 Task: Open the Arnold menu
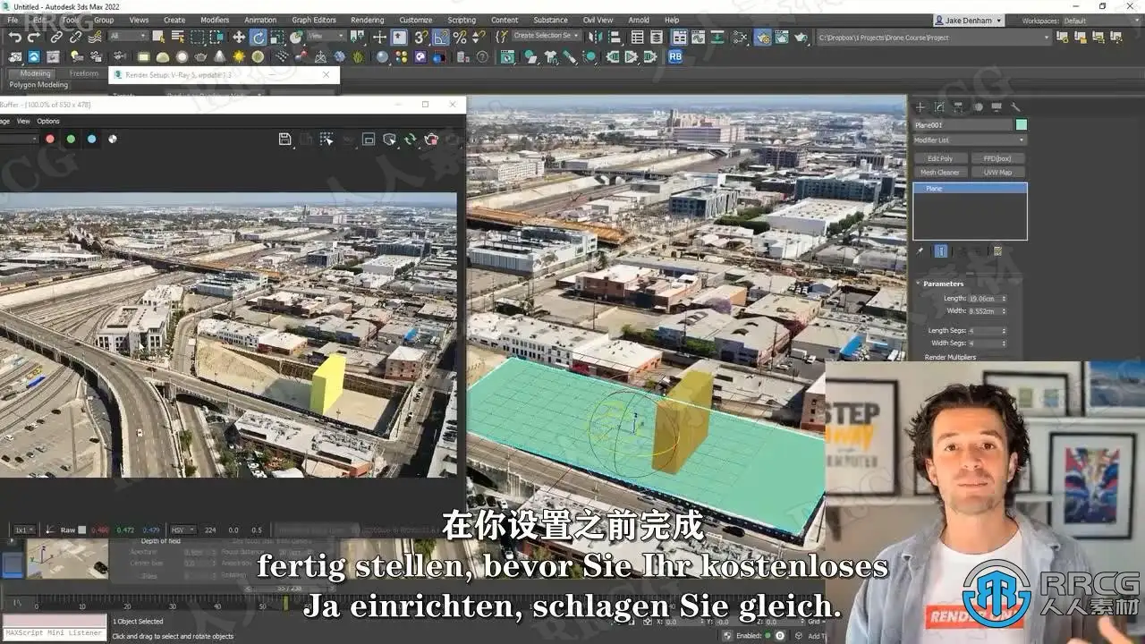[x=639, y=20]
